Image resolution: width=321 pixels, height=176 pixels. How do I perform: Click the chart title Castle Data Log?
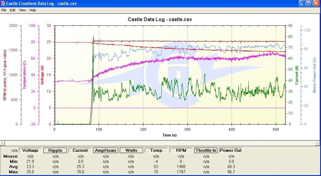[160, 19]
